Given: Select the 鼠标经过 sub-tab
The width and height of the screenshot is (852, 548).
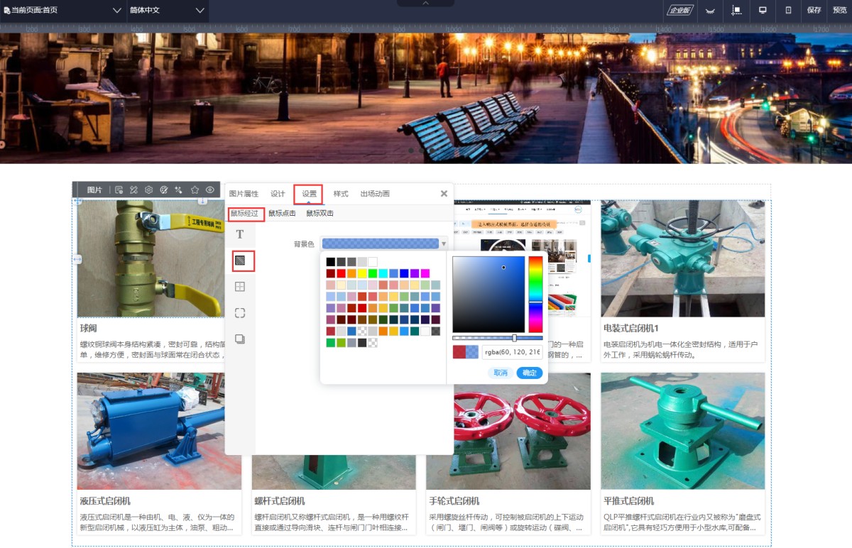Looking at the screenshot, I should [244, 214].
